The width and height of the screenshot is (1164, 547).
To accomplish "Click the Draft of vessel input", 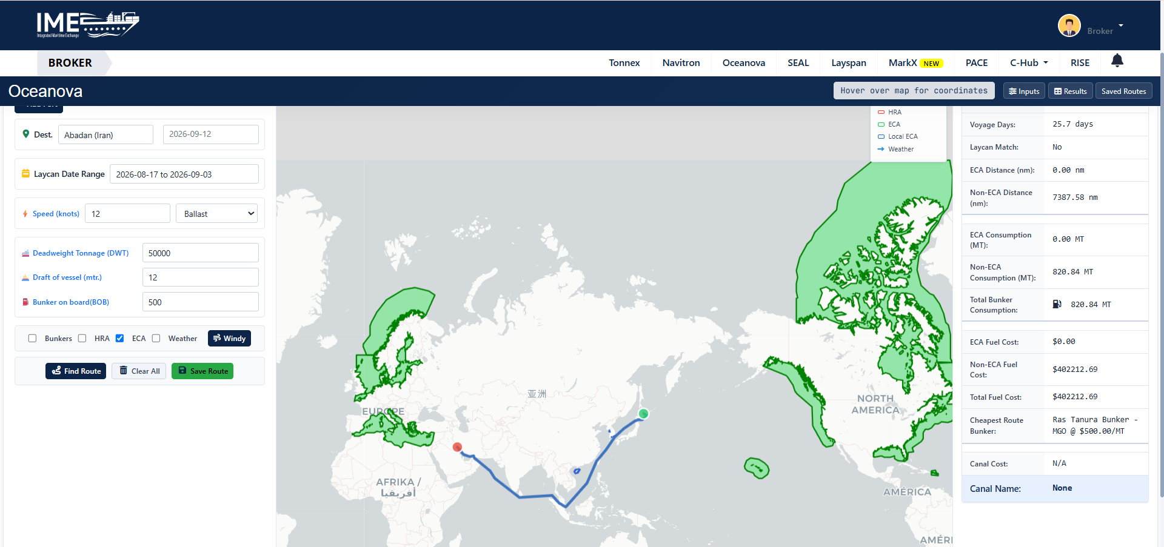I will tap(201, 277).
